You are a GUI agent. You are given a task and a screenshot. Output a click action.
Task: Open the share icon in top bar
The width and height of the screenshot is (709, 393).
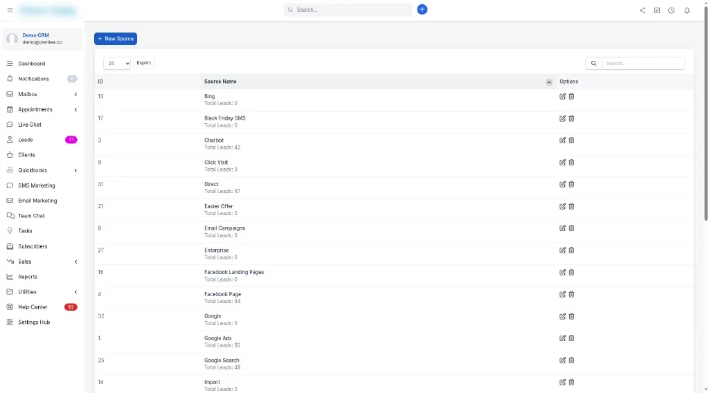pos(642,10)
